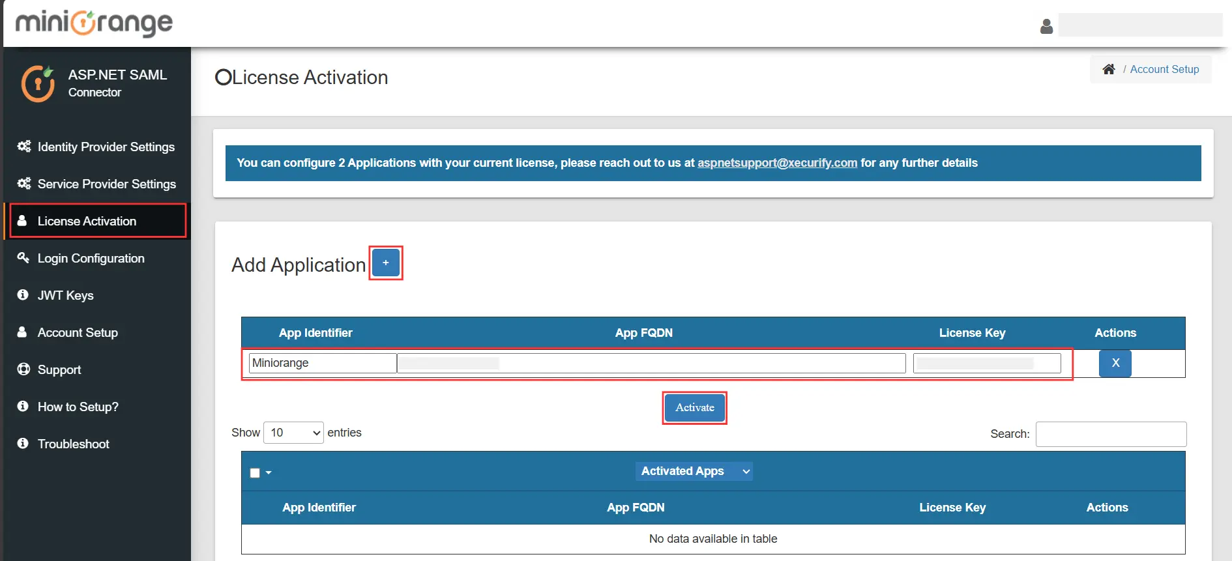Click the info icon beside How to Setup?
Viewport: 1232px width, 561px height.
tap(23, 406)
